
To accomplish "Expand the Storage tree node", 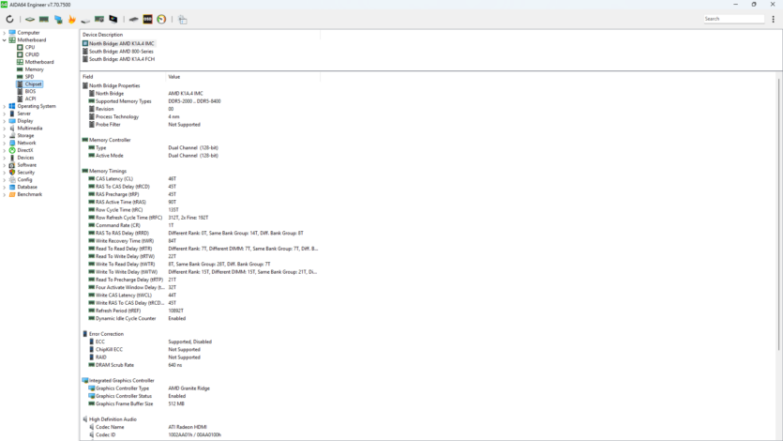I will pos(5,136).
